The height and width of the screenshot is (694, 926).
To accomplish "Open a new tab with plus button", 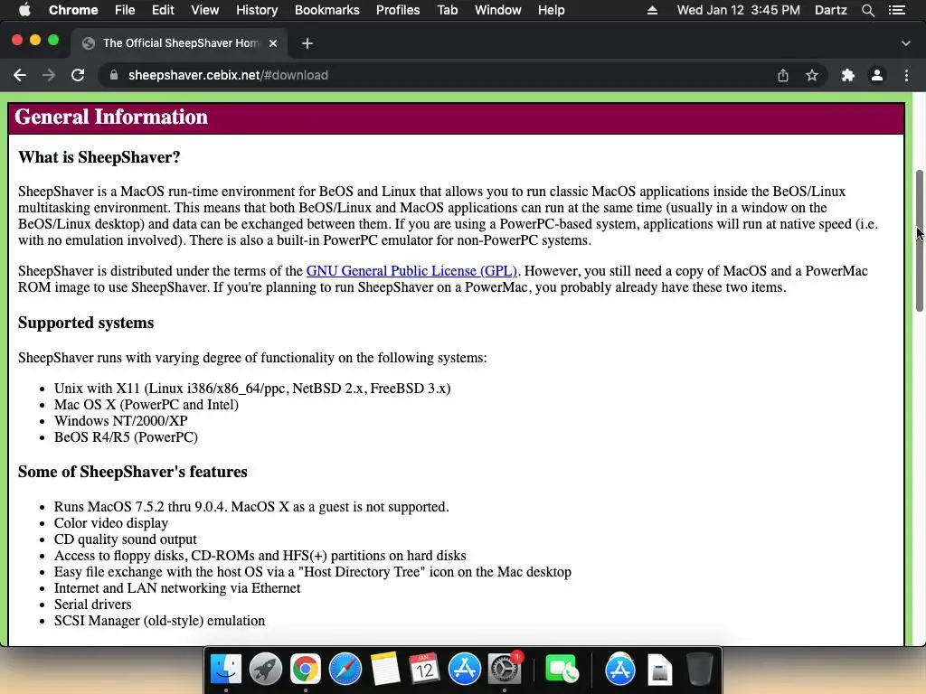I will [307, 43].
